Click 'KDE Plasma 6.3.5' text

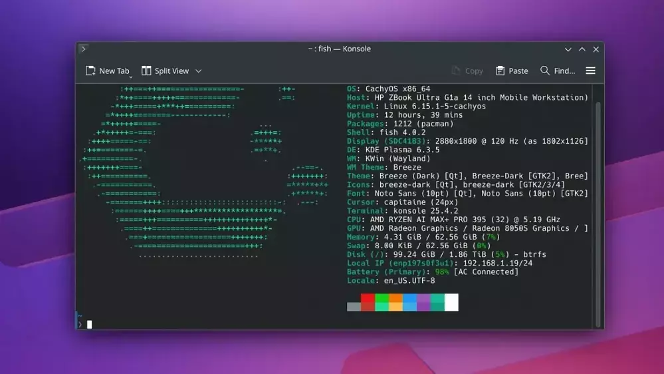coord(403,150)
